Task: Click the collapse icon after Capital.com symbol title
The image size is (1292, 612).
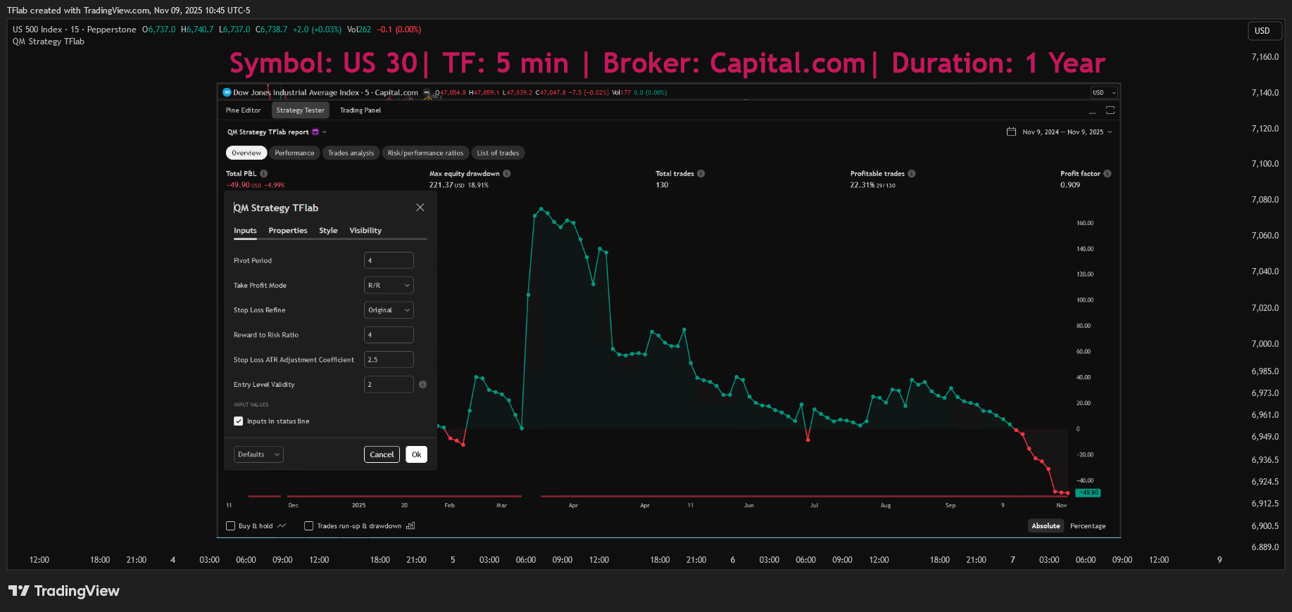Action: (427, 93)
